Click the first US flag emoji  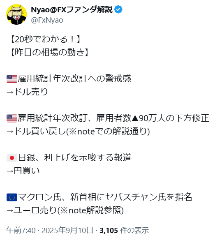point(12,79)
